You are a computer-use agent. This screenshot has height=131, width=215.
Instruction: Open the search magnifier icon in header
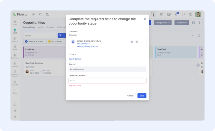(40, 14)
